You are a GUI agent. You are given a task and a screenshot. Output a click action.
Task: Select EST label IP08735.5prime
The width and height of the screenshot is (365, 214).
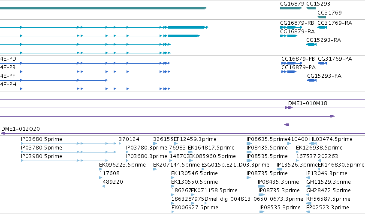(267, 173)
